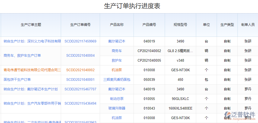Open order number SCDD2021040001

pos(80,79)
